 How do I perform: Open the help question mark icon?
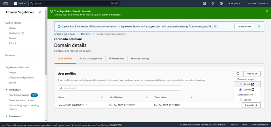(221, 3)
